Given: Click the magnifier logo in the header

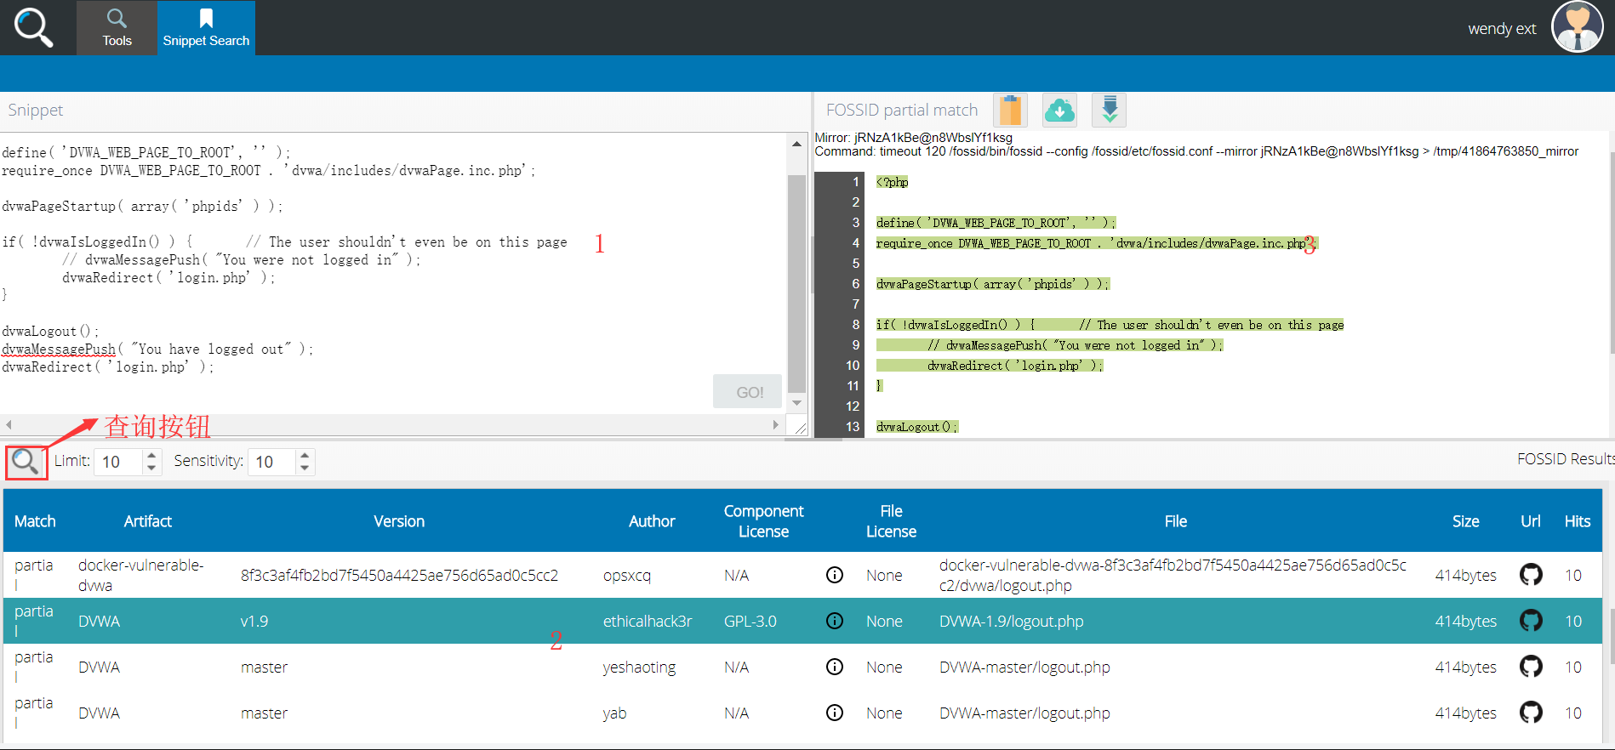Looking at the screenshot, I should pyautogui.click(x=34, y=27).
